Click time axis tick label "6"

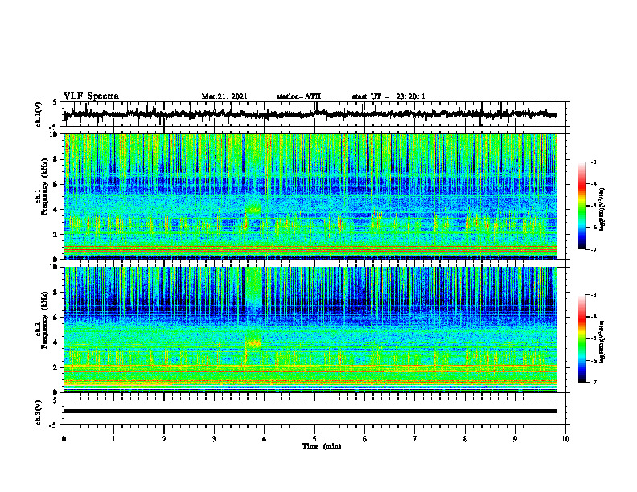[365, 439]
